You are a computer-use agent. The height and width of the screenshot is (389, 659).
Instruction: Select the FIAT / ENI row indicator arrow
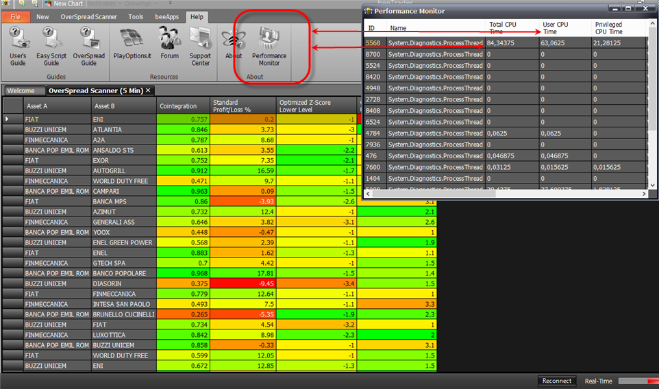7,119
